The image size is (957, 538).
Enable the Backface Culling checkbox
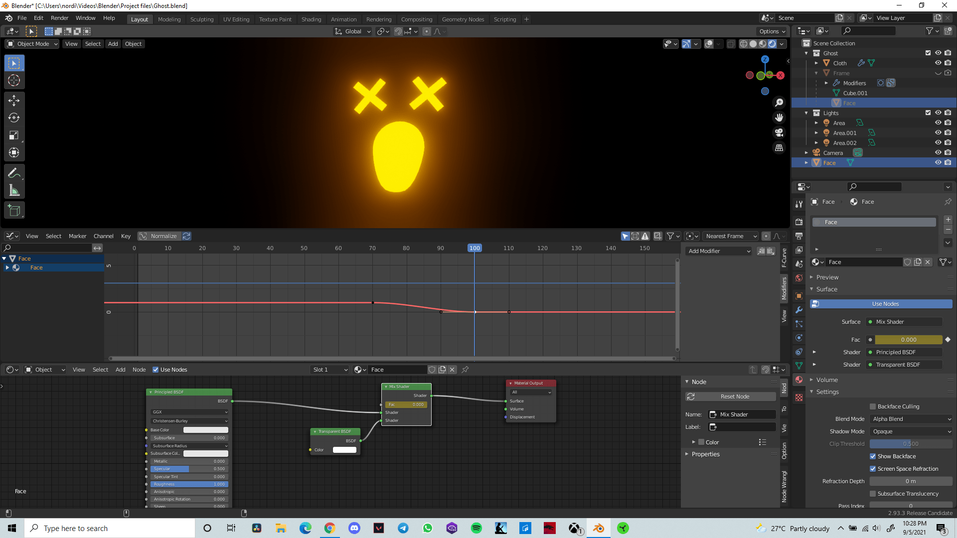tap(873, 406)
